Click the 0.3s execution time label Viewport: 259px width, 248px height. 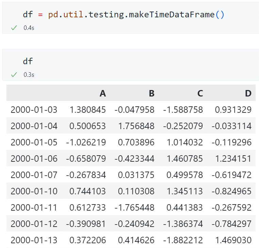[29, 75]
